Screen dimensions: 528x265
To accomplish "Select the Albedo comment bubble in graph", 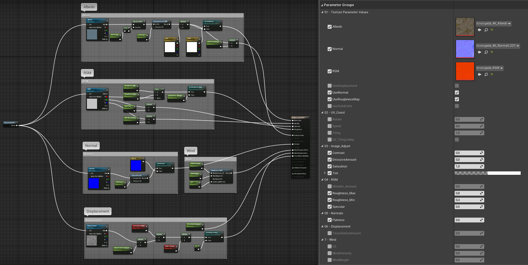I will coord(89,7).
